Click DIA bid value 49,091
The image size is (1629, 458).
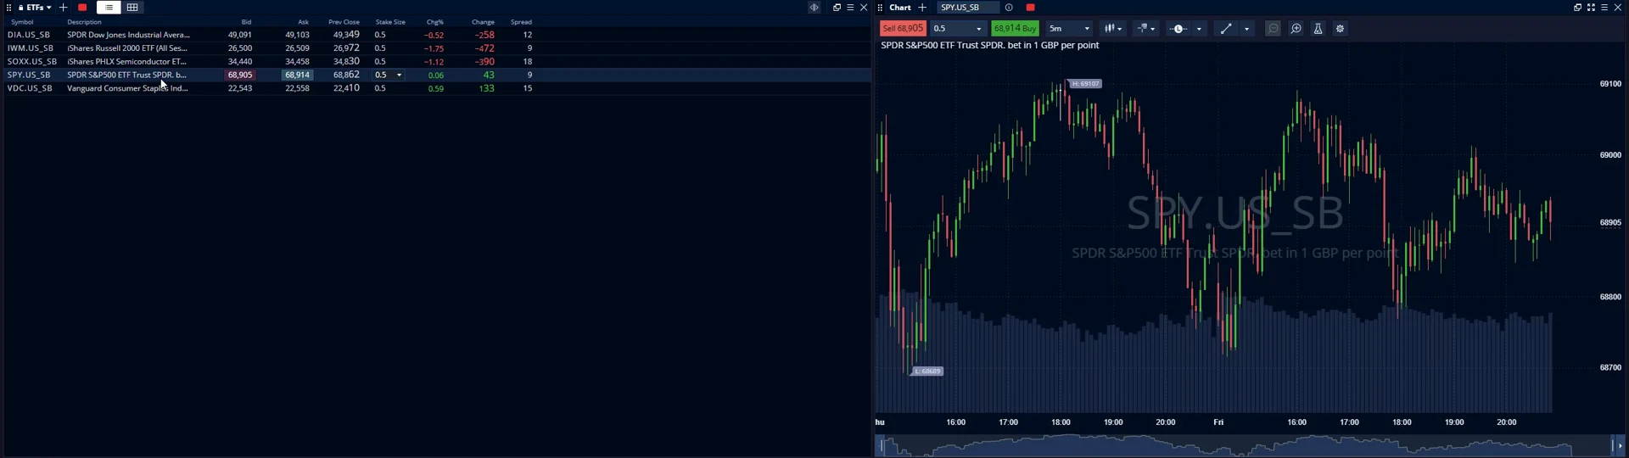[x=239, y=36]
